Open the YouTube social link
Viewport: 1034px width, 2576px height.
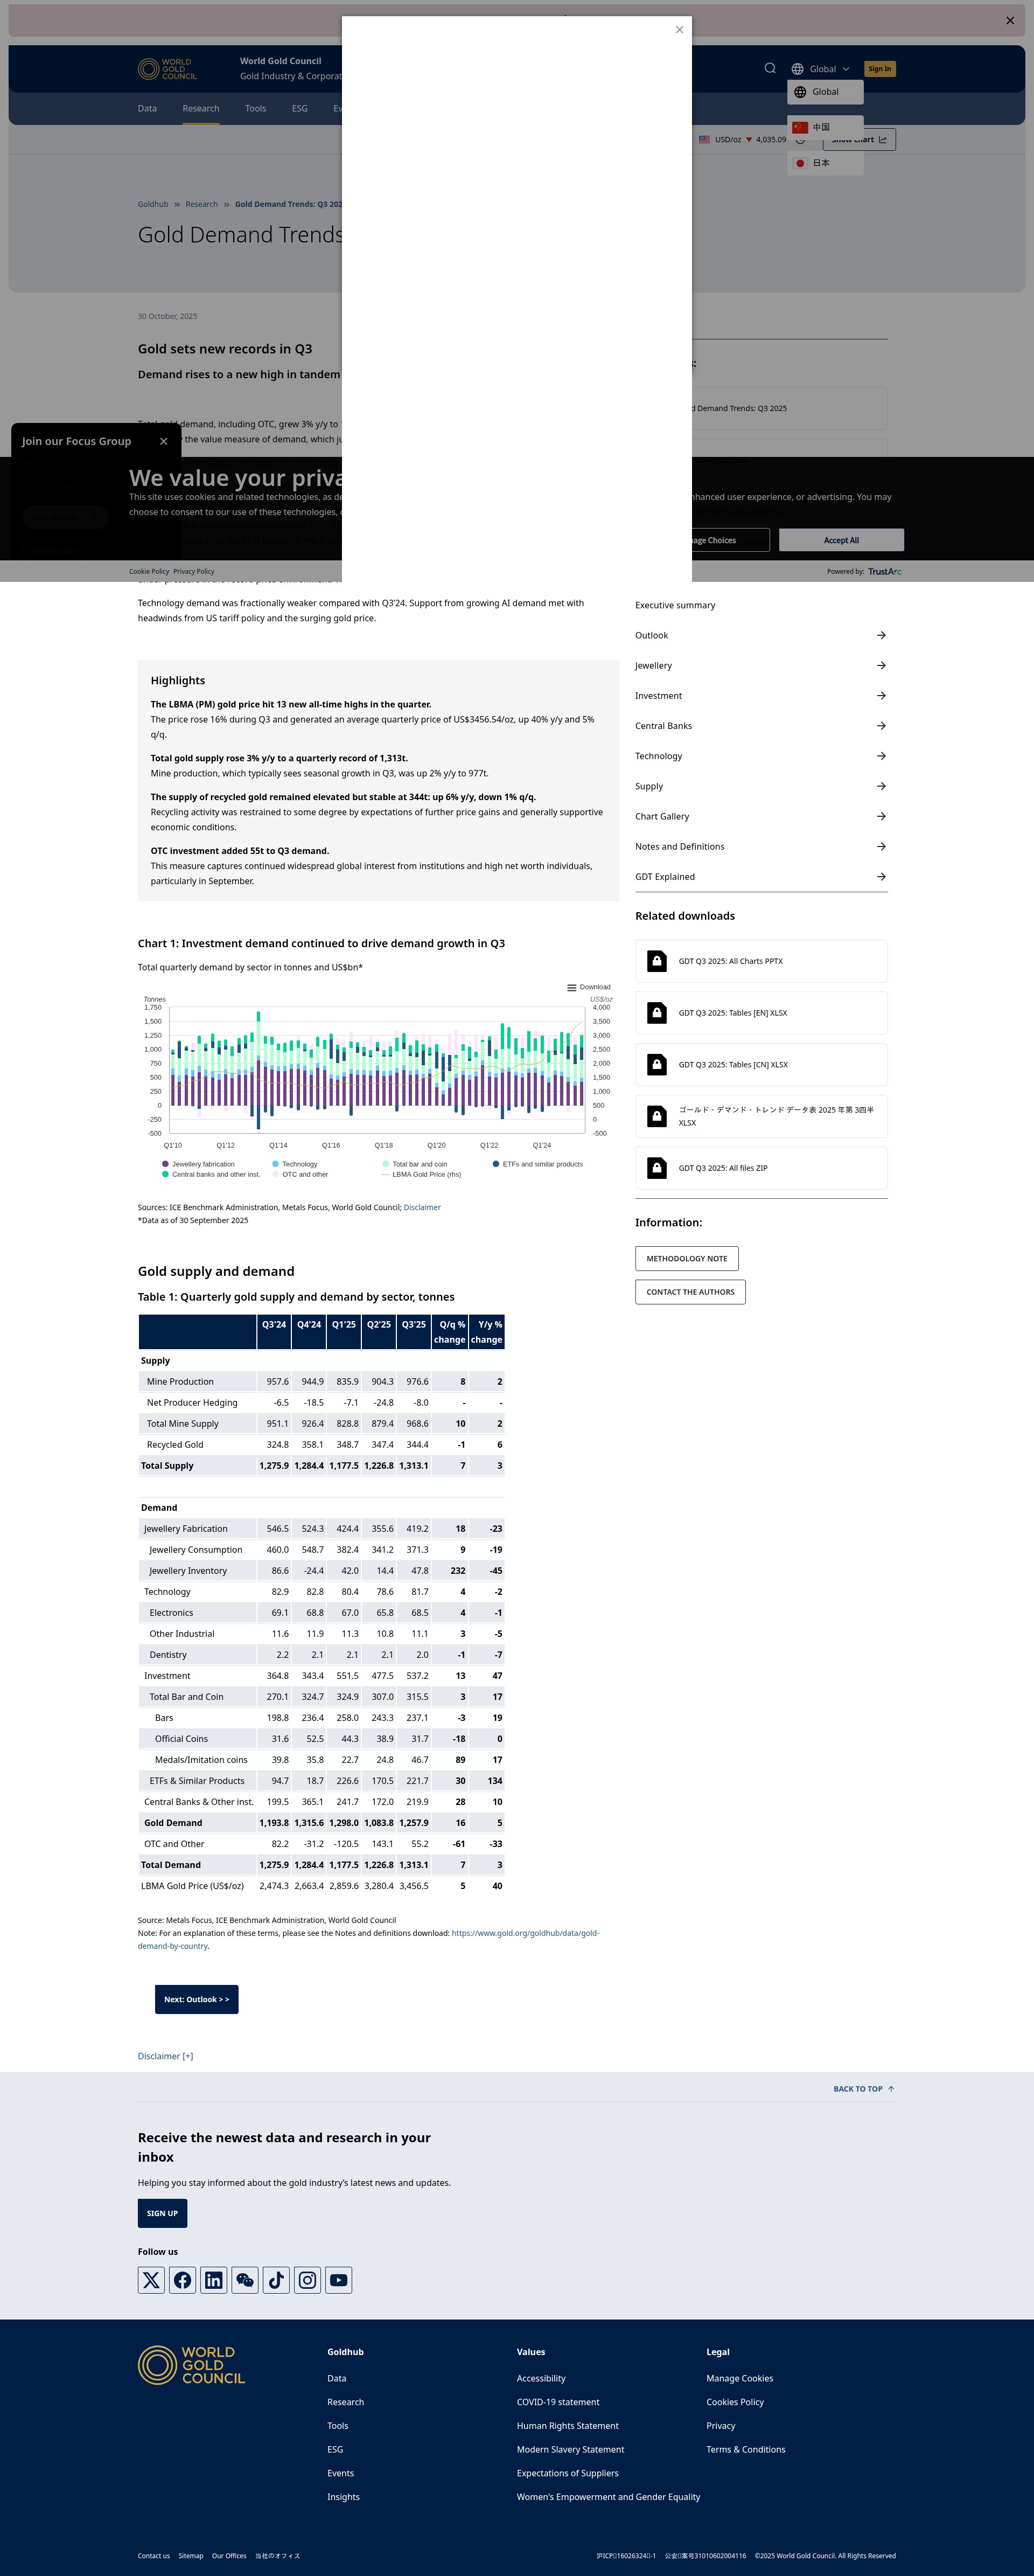(339, 2280)
